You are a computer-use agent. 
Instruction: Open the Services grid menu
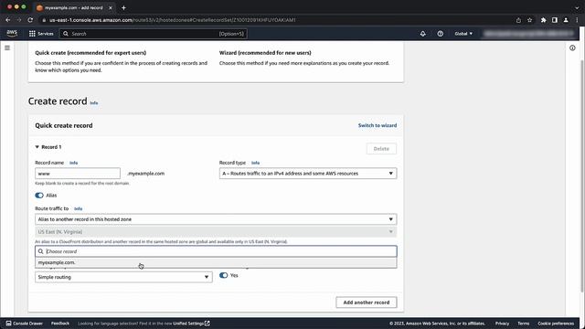tap(32, 34)
